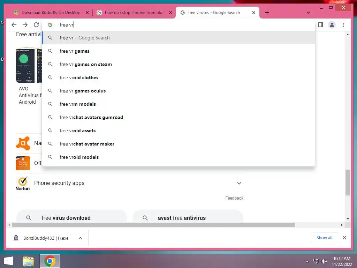Show hidden system tray icons
The width and height of the screenshot is (357, 268).
307,261
